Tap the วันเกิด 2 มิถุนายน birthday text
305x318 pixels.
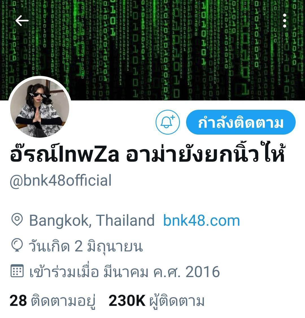click(86, 246)
